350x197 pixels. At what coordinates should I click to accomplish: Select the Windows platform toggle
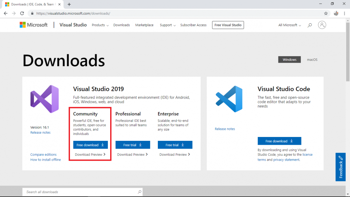(x=289, y=59)
